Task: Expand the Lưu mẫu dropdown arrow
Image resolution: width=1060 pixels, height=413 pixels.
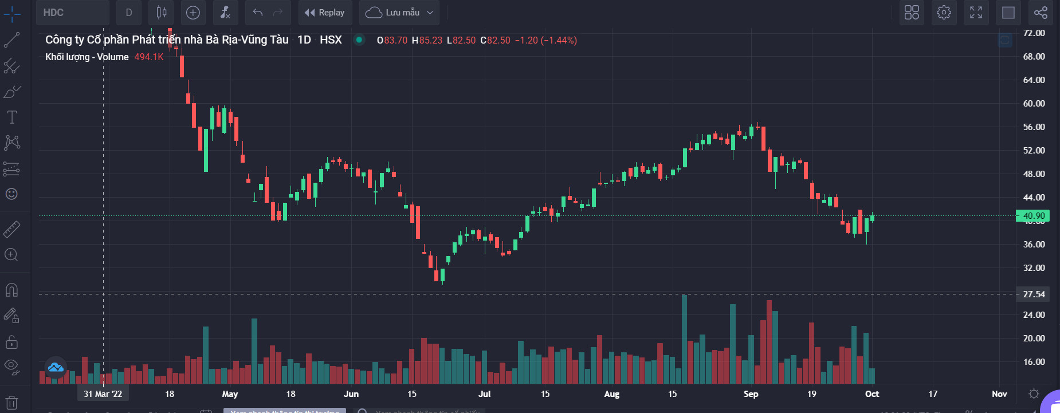Action: (x=430, y=13)
